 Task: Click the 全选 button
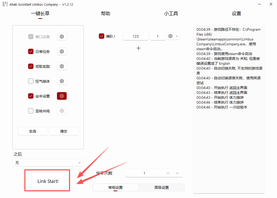33,131
